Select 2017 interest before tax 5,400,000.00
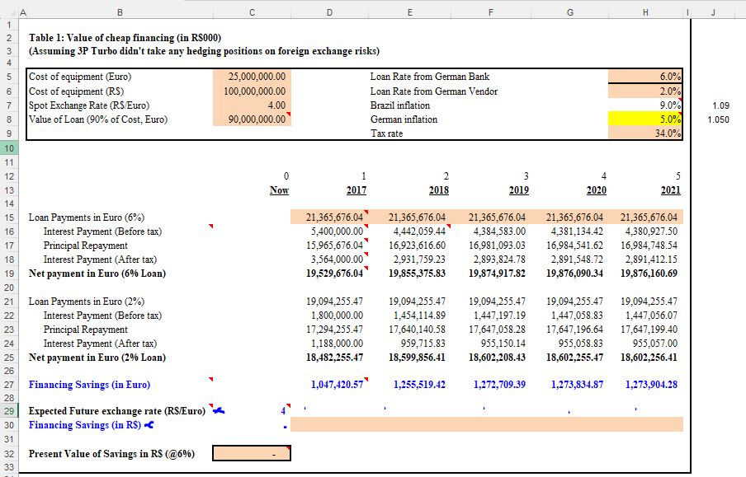The width and height of the screenshot is (746, 477). (x=329, y=231)
